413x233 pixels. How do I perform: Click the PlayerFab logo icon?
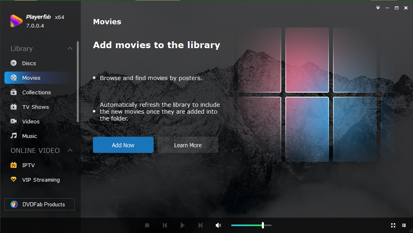tap(16, 21)
